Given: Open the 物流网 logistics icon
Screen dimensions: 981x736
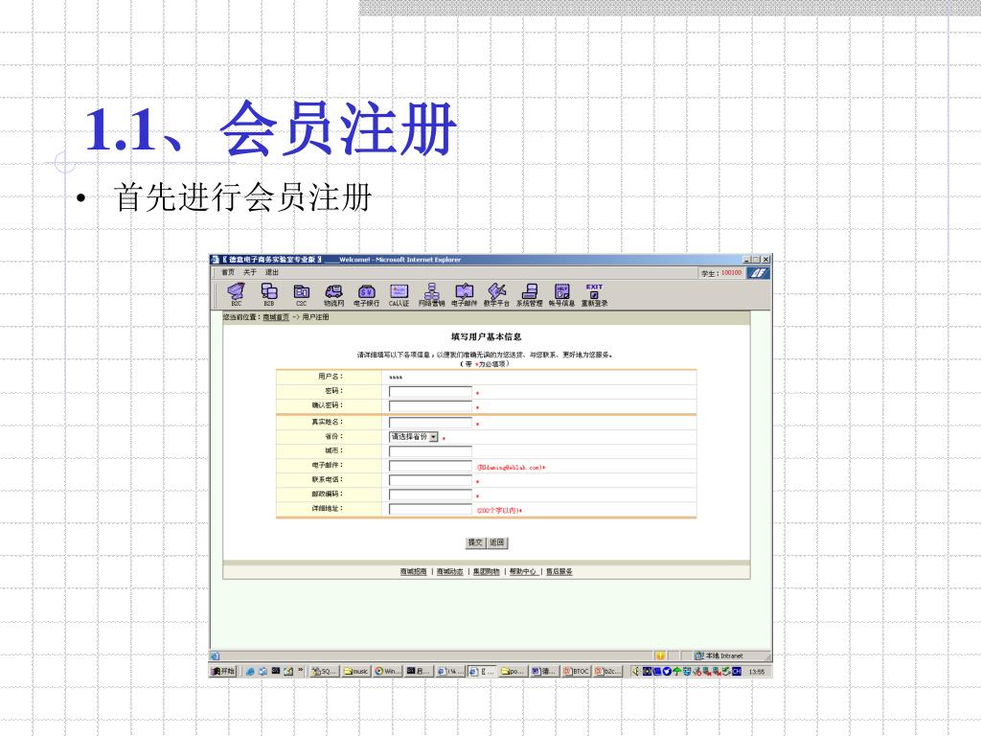Looking at the screenshot, I should tap(334, 294).
